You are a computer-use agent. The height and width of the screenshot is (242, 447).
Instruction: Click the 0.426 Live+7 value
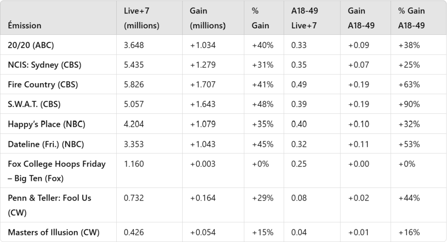(x=134, y=232)
